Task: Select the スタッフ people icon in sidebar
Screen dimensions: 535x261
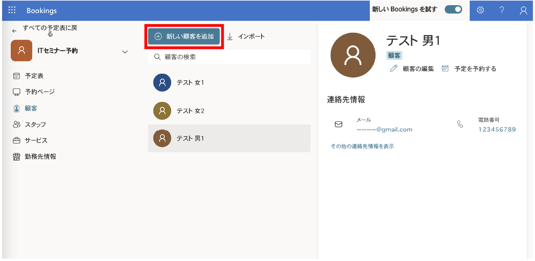Action: pyautogui.click(x=16, y=124)
